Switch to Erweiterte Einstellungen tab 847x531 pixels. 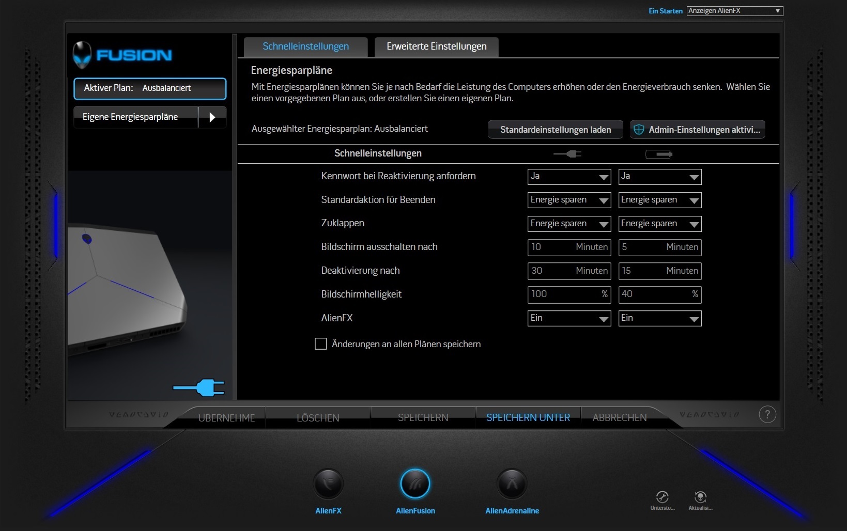click(437, 46)
